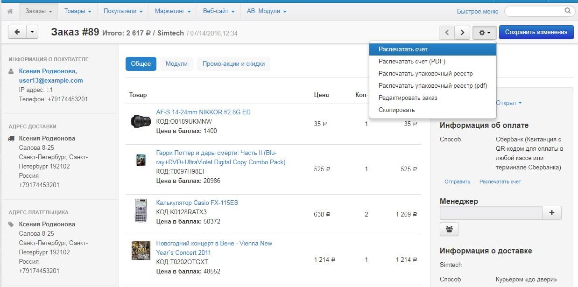Open the АВ: Модули menu

tap(267, 11)
